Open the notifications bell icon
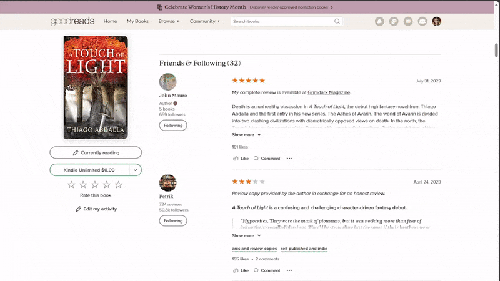This screenshot has height=281, width=500. pyautogui.click(x=379, y=21)
